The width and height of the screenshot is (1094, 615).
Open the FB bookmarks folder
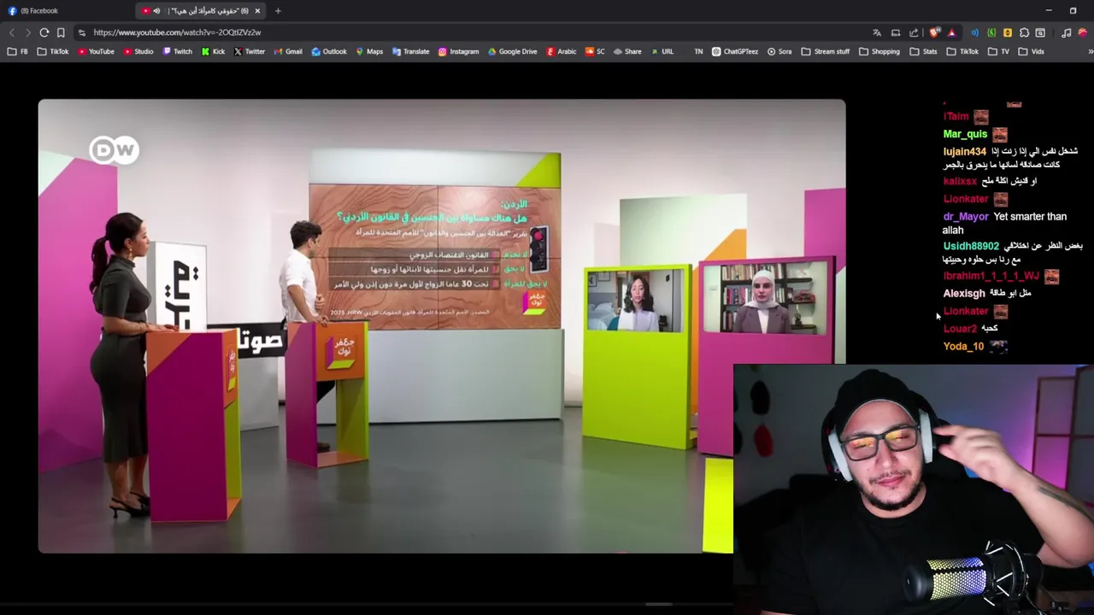[x=17, y=51]
